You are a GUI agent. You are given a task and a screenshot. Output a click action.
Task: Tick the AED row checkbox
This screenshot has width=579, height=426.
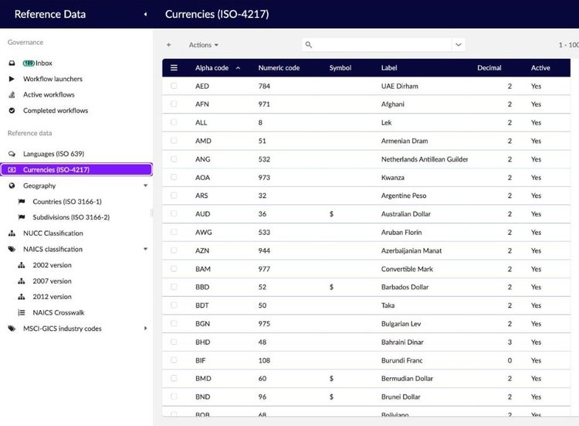click(x=174, y=86)
